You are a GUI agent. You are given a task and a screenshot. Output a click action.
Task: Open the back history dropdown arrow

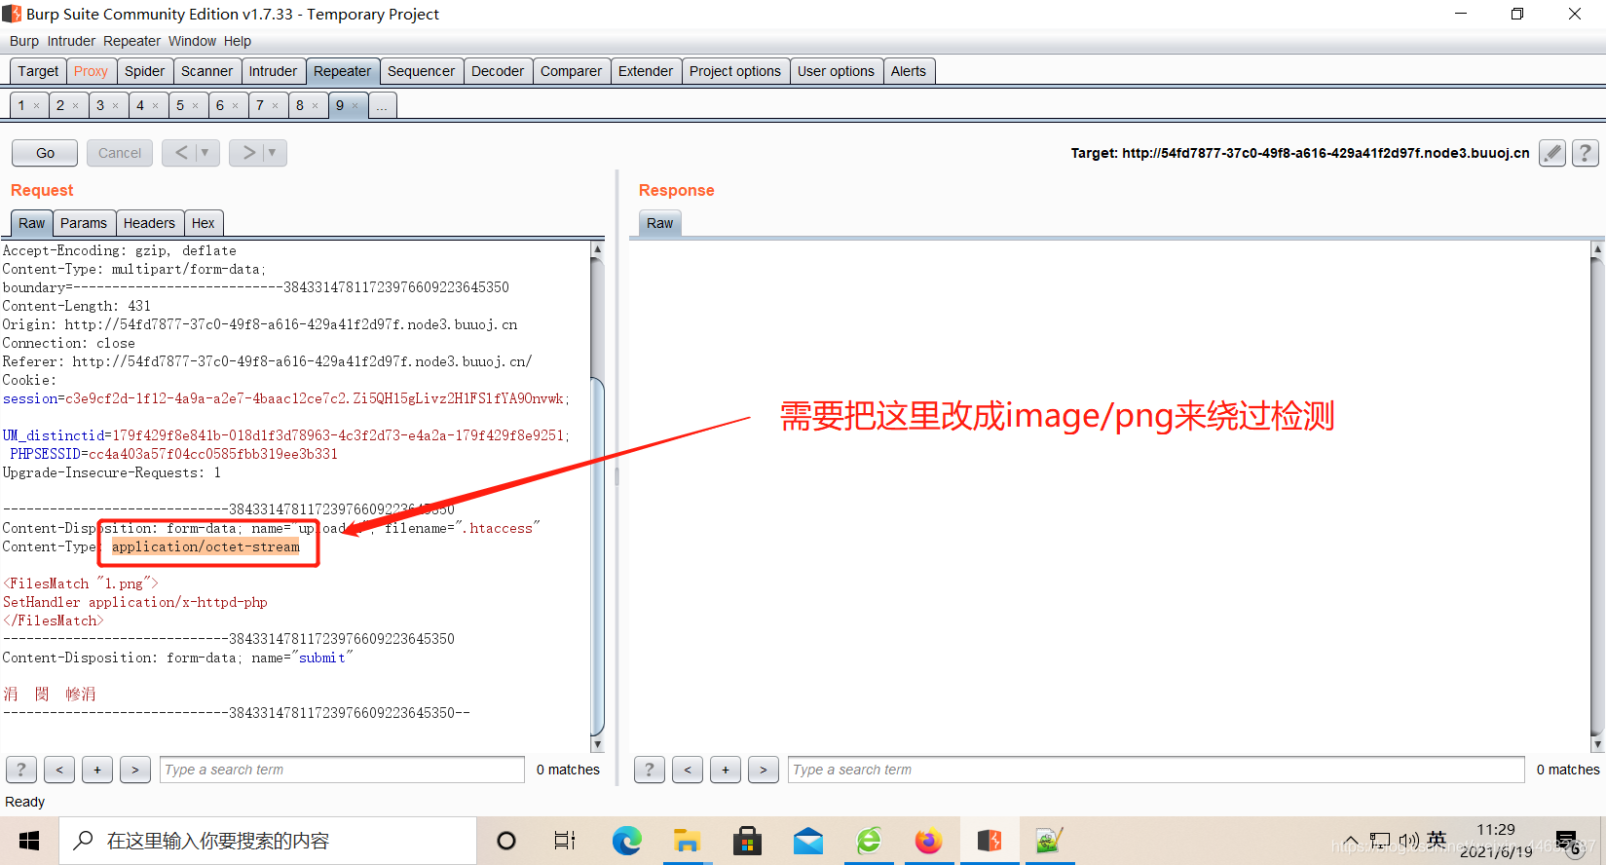205,153
